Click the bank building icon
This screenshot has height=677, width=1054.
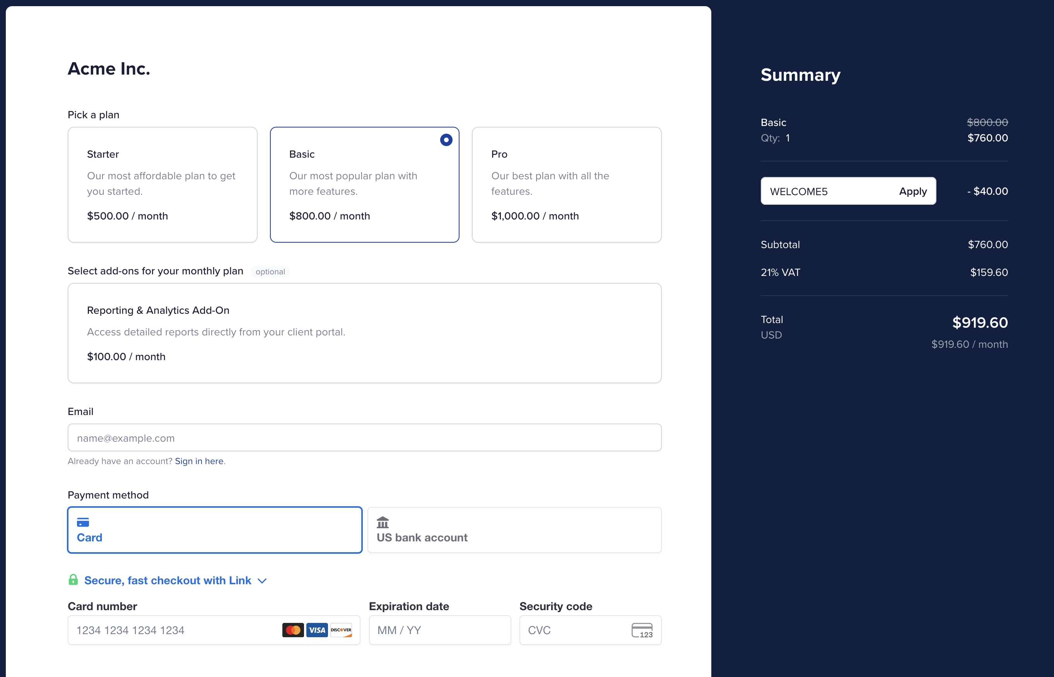(383, 522)
